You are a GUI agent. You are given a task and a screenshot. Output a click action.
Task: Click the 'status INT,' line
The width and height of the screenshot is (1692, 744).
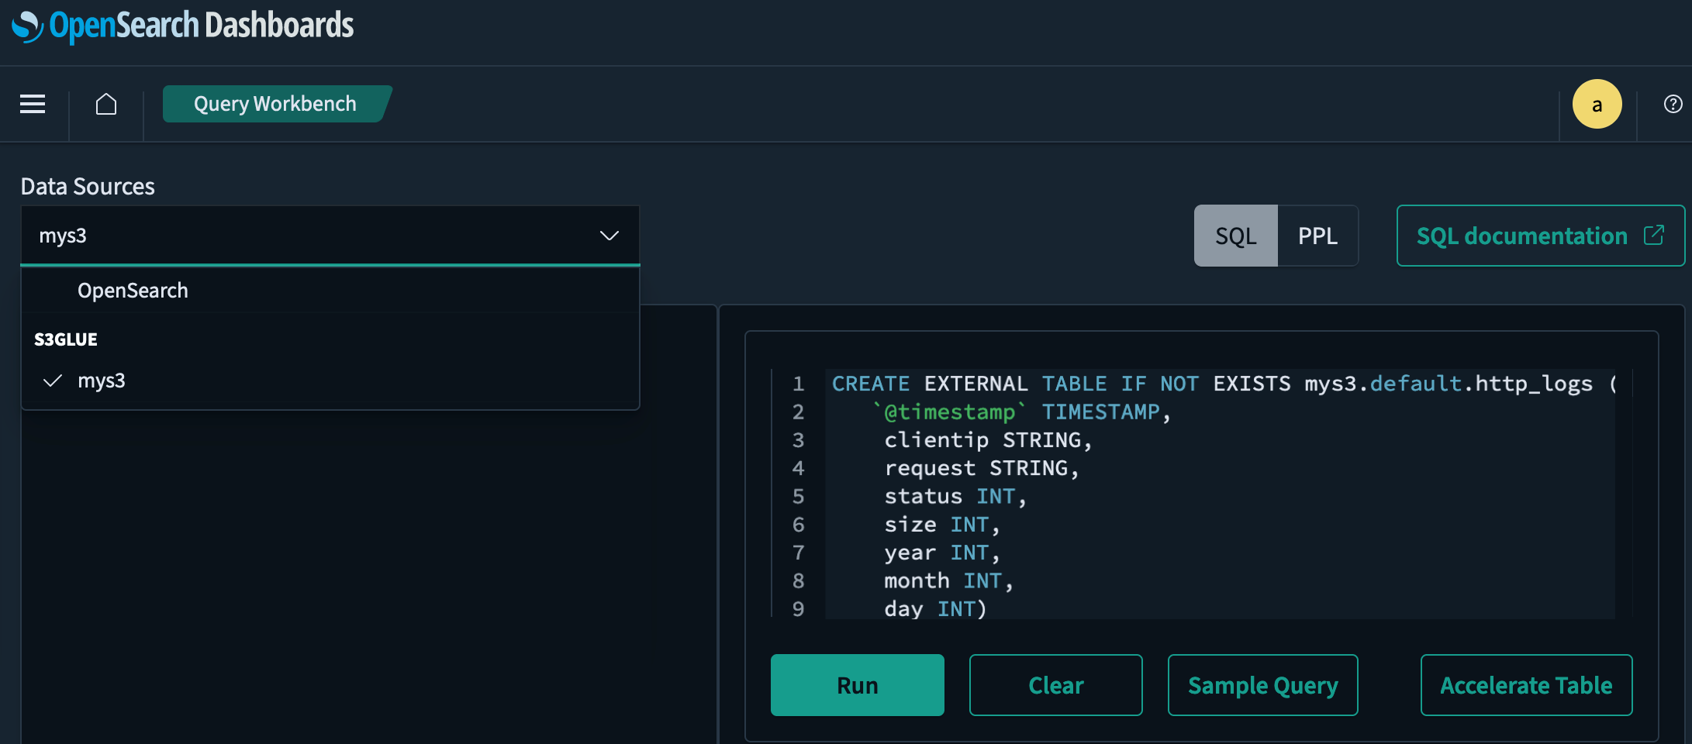955,496
